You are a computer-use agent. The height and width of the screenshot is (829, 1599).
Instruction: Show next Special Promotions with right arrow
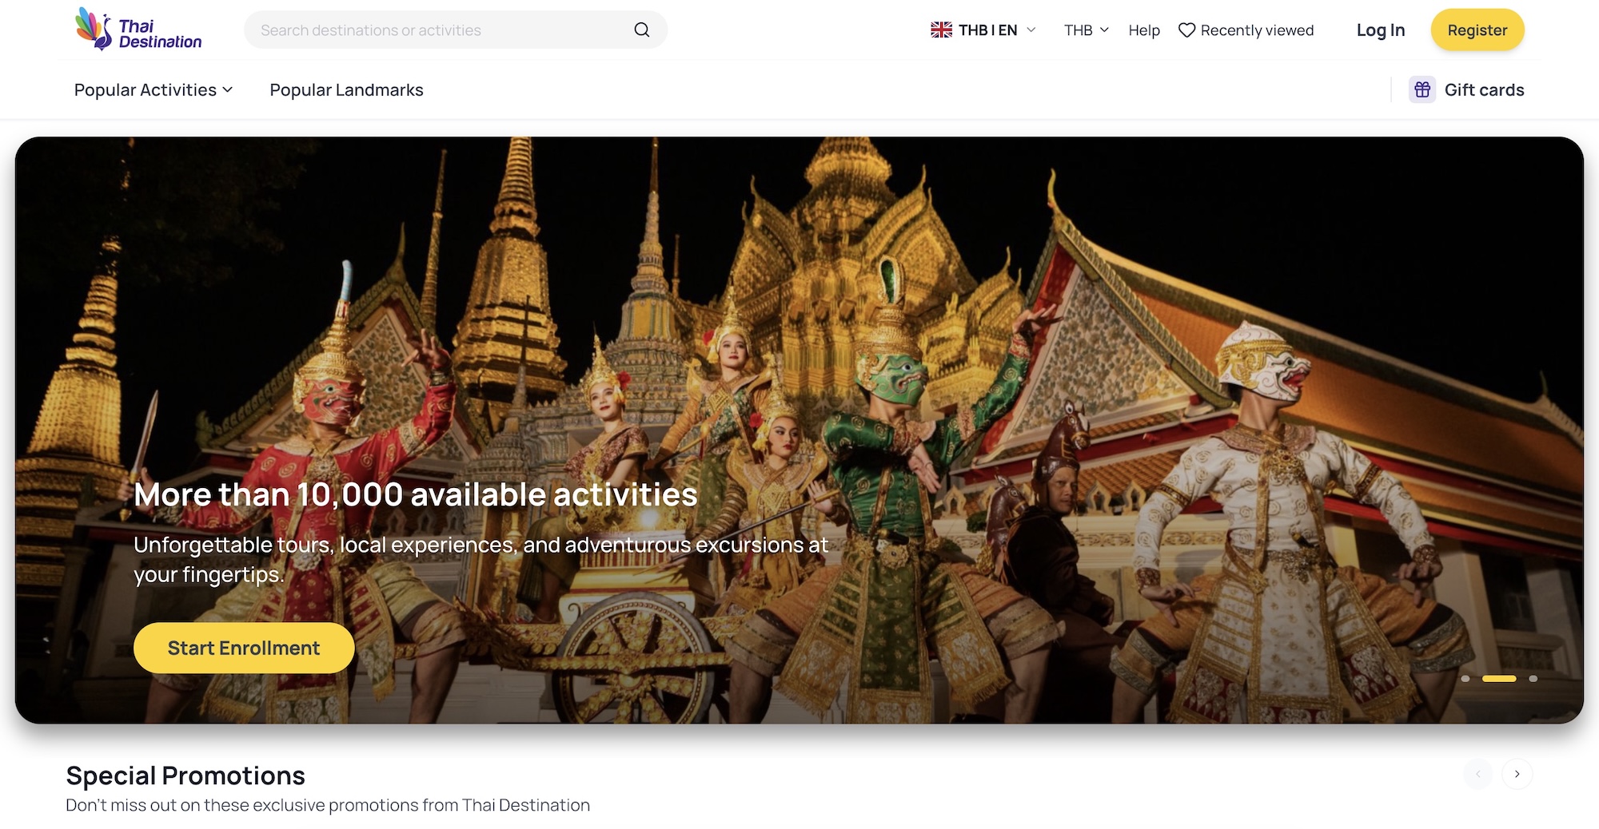[x=1517, y=774]
